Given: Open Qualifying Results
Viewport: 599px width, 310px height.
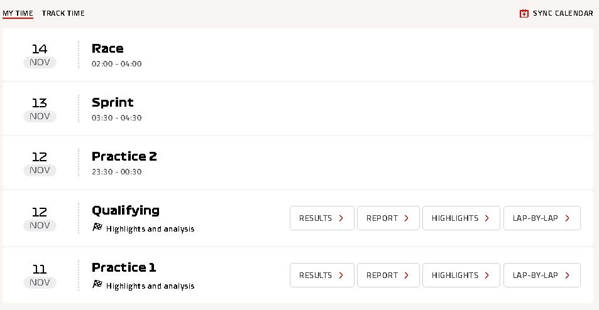Looking at the screenshot, I should pyautogui.click(x=322, y=218).
